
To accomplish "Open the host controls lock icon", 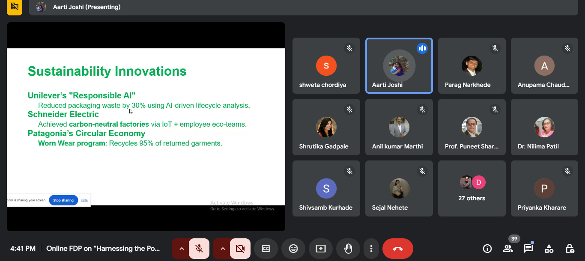I will point(570,249).
